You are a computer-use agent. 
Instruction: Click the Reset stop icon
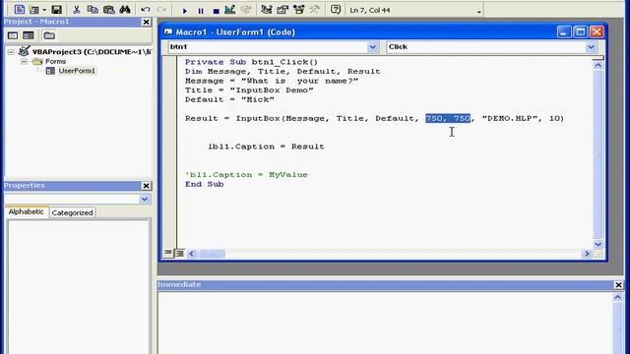[x=216, y=11]
